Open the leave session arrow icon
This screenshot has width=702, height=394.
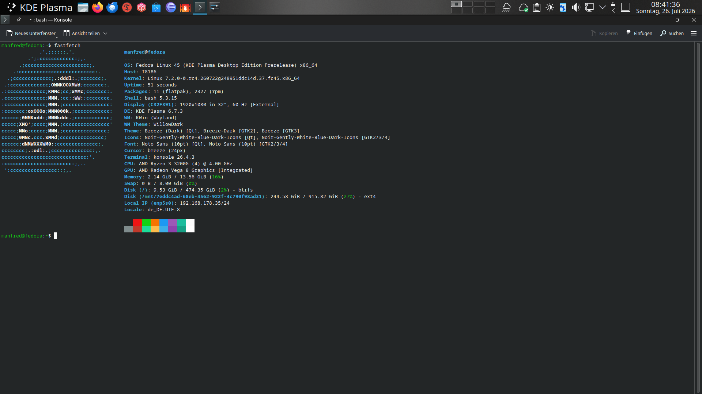point(613,11)
